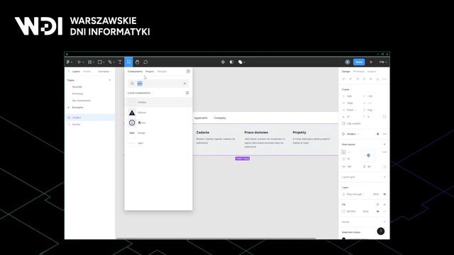This screenshot has width=454, height=255.
Task: Open Local components dropdown
Action: (140, 93)
